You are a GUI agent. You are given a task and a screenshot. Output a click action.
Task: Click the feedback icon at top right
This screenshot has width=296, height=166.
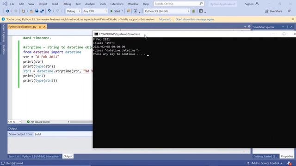click(x=290, y=11)
